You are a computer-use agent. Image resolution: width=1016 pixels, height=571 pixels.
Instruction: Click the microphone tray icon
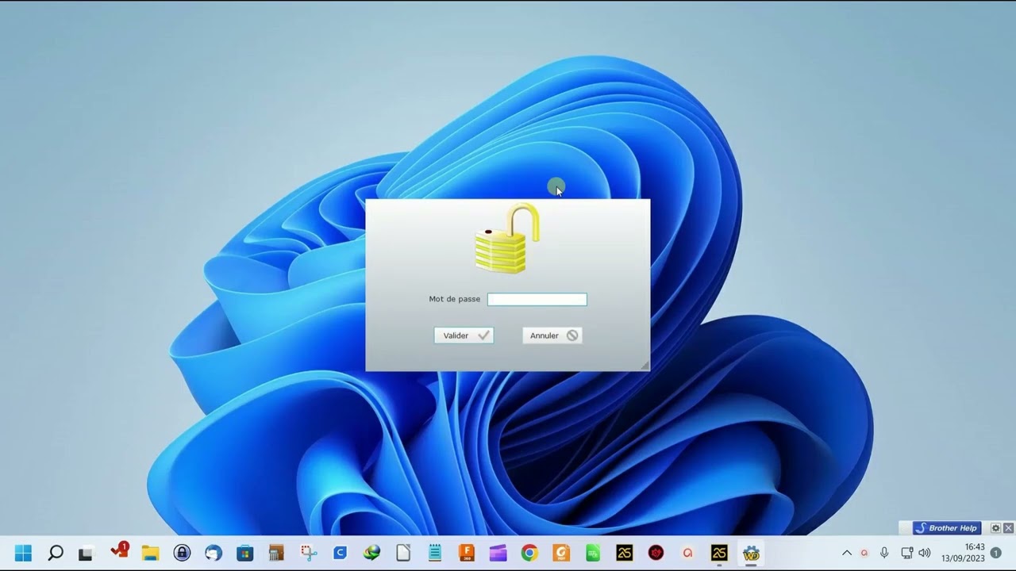[x=884, y=553]
